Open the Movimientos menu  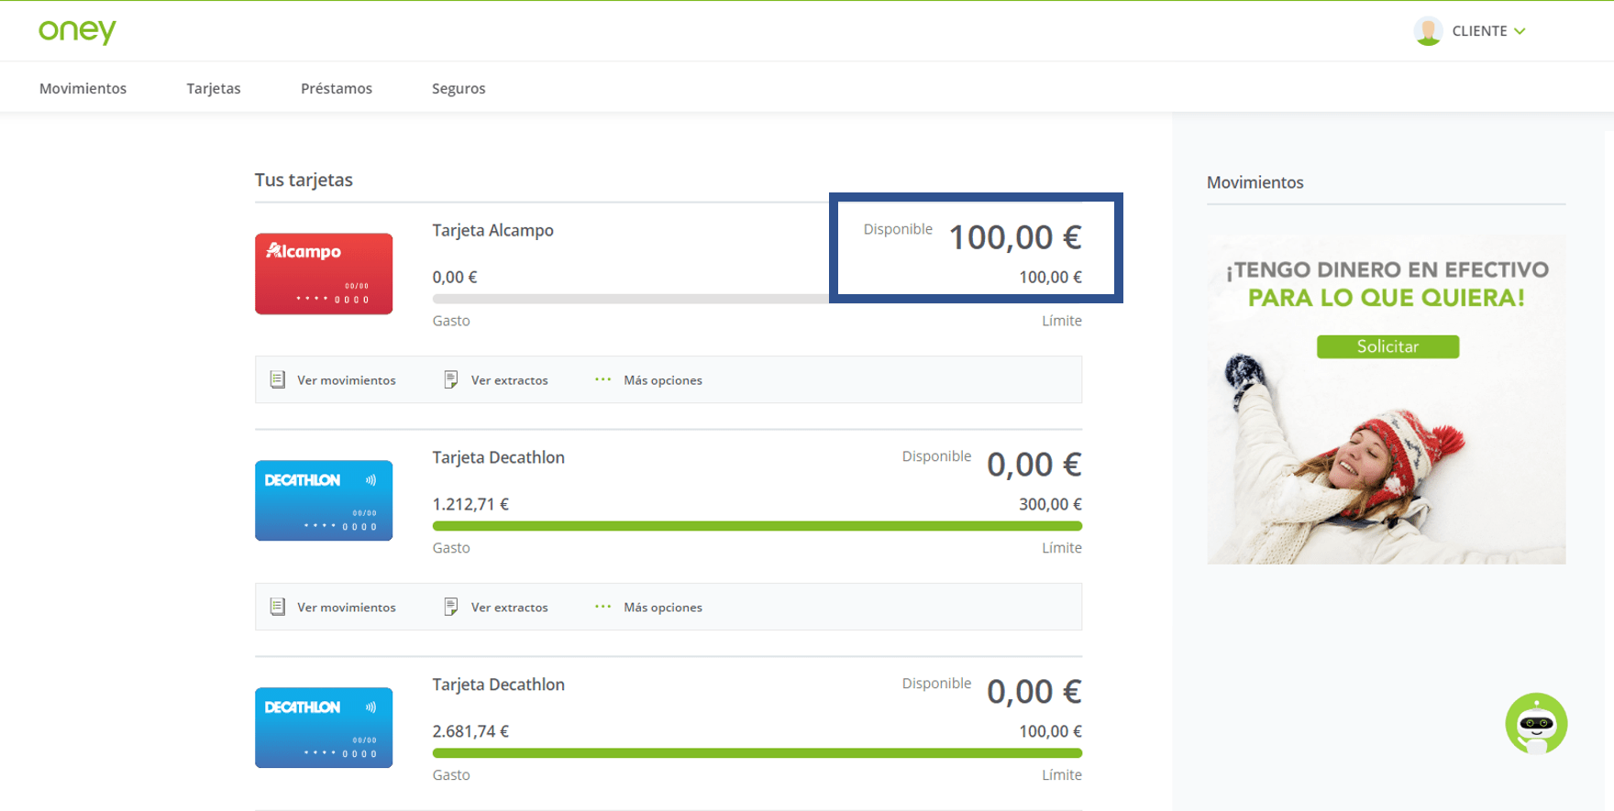pos(83,88)
